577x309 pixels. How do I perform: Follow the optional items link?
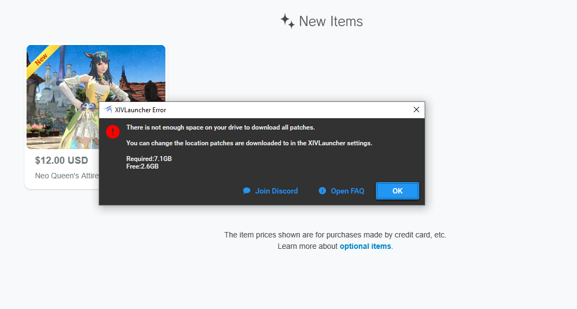click(365, 246)
